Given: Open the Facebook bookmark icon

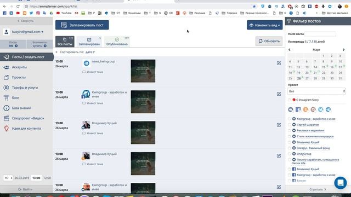Looking at the screenshot, I should (4, 13).
